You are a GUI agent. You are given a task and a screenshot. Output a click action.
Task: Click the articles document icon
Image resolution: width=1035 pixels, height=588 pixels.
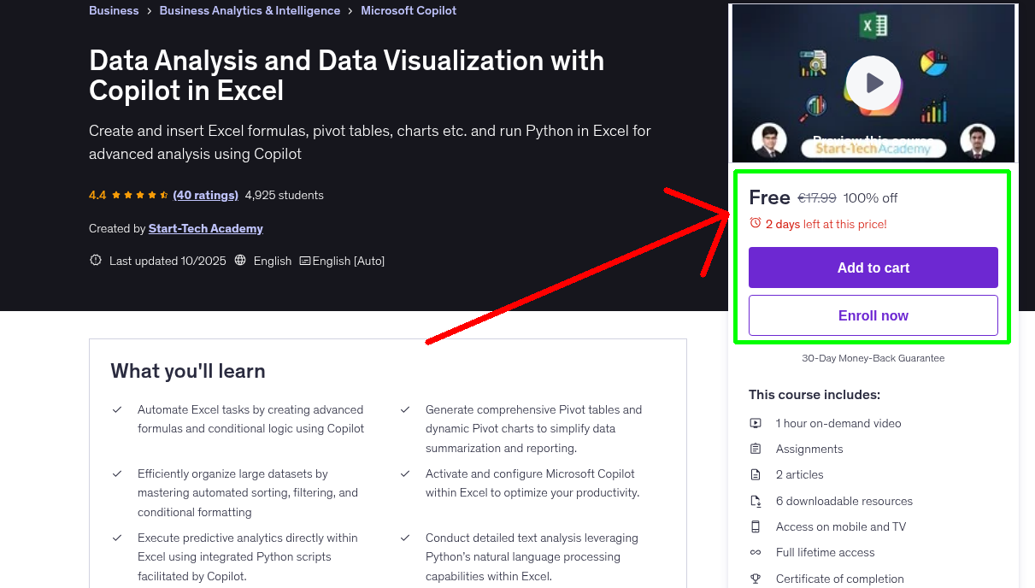756,474
